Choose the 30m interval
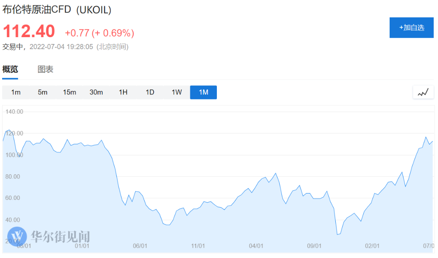The height and width of the screenshot is (258, 438). 96,92
